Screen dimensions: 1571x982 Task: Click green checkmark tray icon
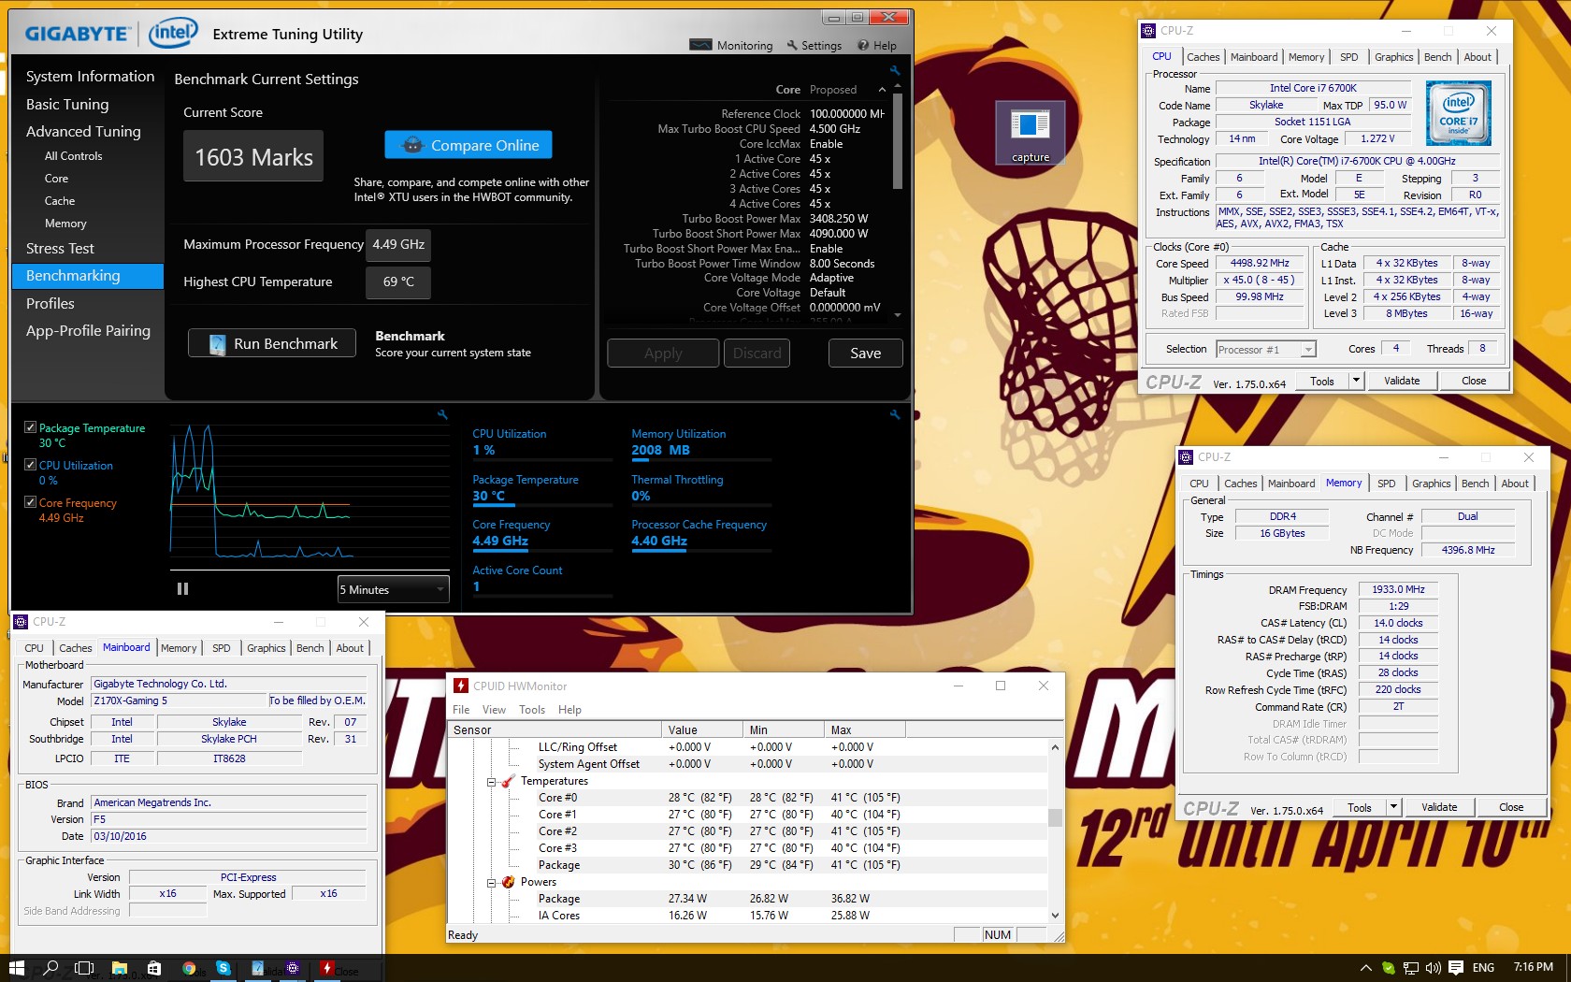[1389, 968]
